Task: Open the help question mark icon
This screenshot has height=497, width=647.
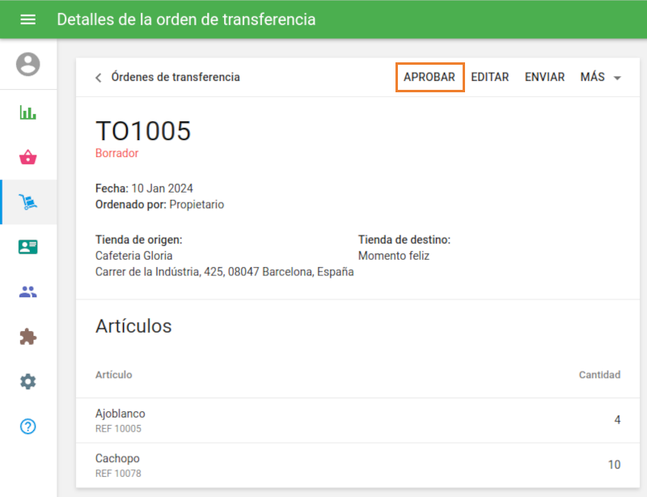Action: pos(28,427)
